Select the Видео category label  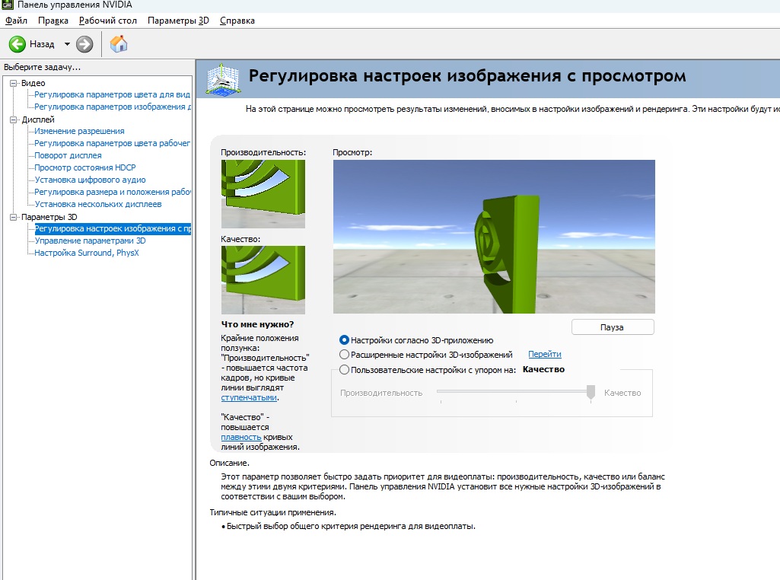[x=33, y=83]
